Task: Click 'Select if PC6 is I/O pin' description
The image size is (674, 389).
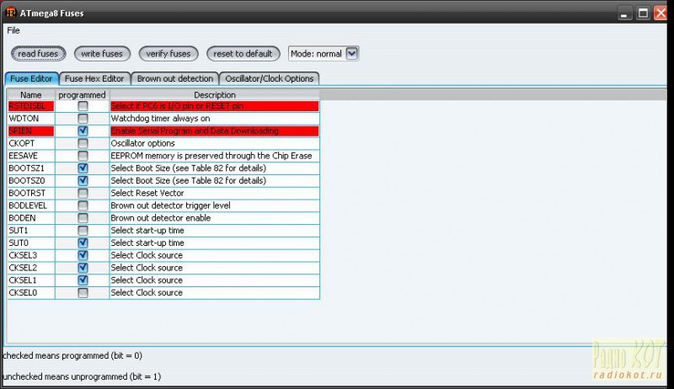Action: [177, 106]
